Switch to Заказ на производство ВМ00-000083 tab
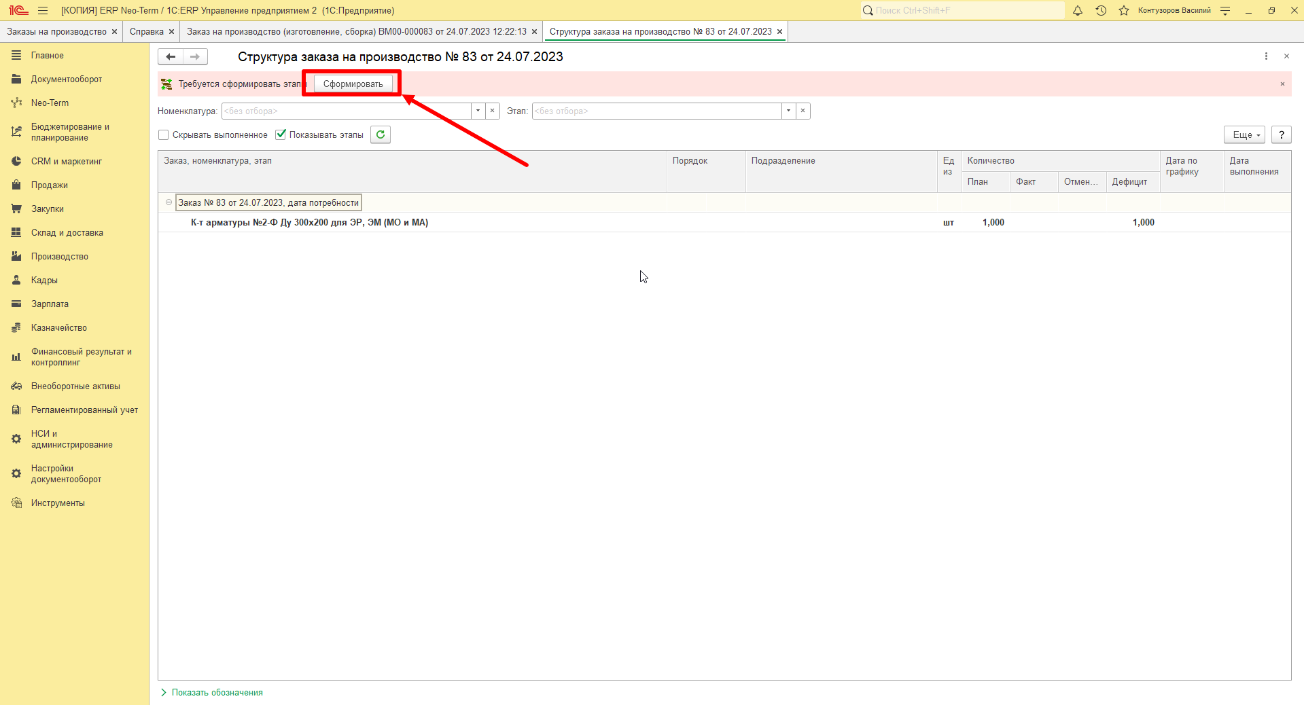Image resolution: width=1304 pixels, height=705 pixels. click(357, 31)
